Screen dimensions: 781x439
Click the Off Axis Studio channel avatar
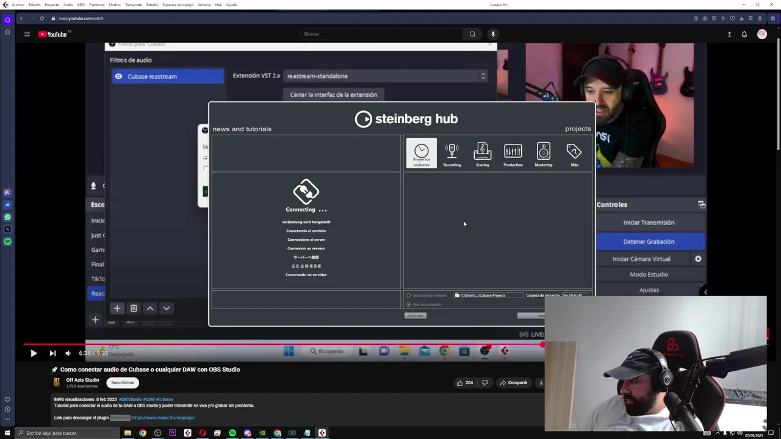coord(57,382)
